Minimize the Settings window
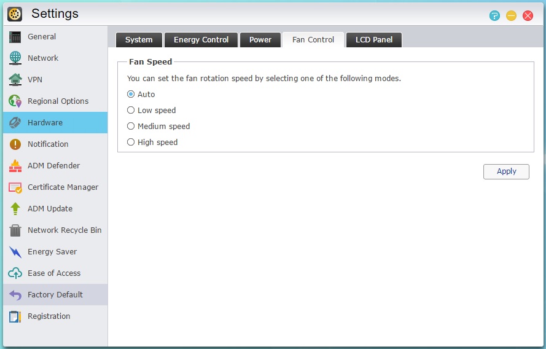 pos(511,16)
